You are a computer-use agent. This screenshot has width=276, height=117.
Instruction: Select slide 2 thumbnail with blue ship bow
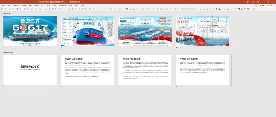[87, 31]
